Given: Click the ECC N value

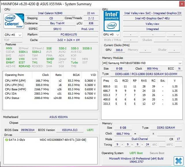Looking at the screenshot, I should coord(179,69).
